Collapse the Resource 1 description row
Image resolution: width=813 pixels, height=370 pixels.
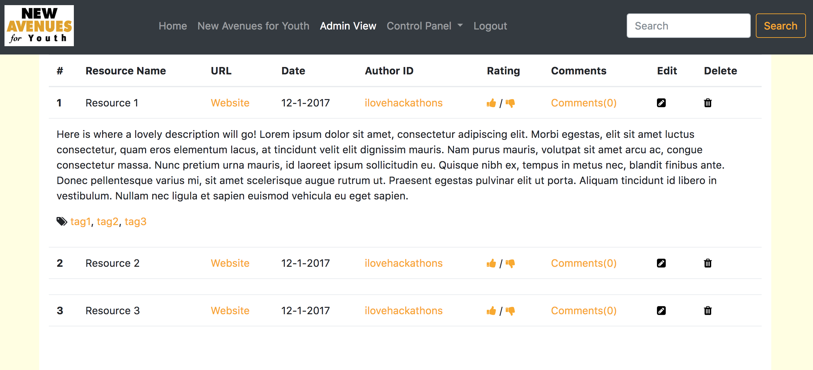(111, 103)
